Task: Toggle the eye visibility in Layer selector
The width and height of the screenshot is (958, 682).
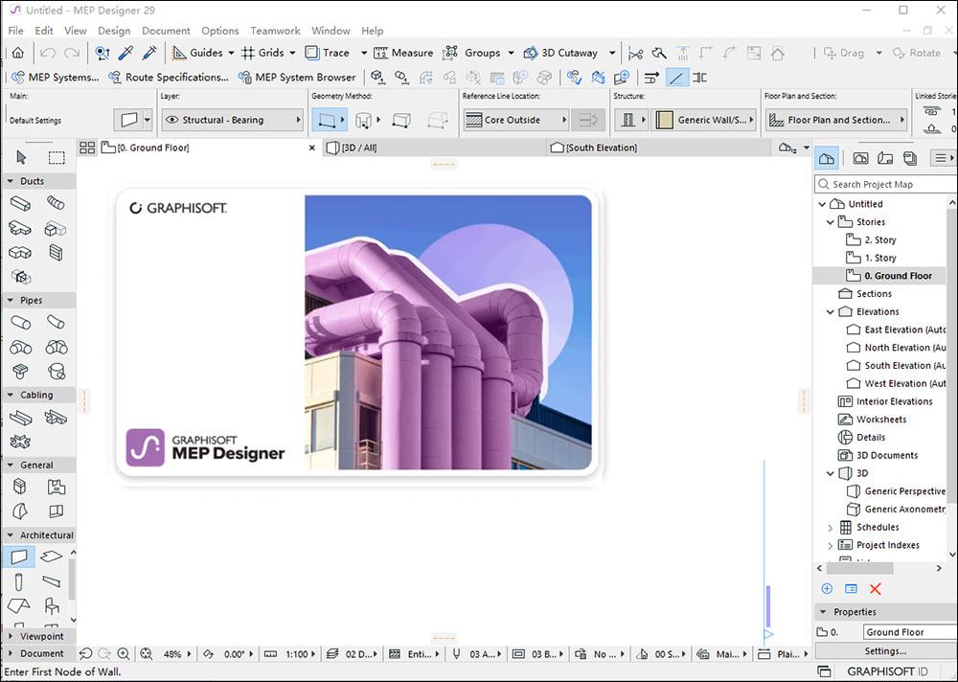Action: (172, 120)
